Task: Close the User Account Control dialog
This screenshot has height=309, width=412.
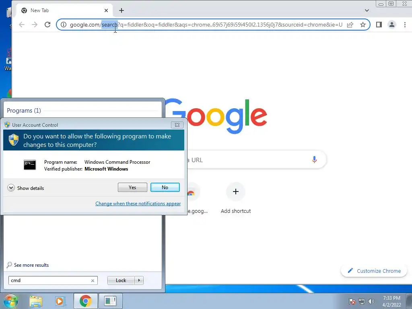Action: (177, 125)
